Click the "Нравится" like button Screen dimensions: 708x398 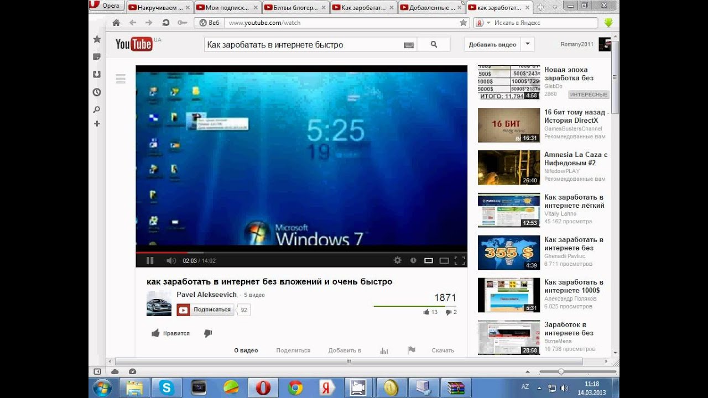click(171, 333)
